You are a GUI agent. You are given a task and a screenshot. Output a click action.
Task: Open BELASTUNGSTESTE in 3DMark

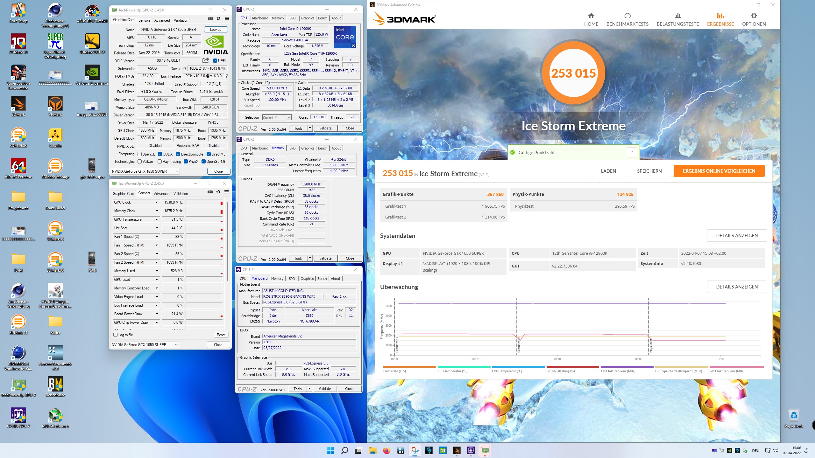pos(678,19)
